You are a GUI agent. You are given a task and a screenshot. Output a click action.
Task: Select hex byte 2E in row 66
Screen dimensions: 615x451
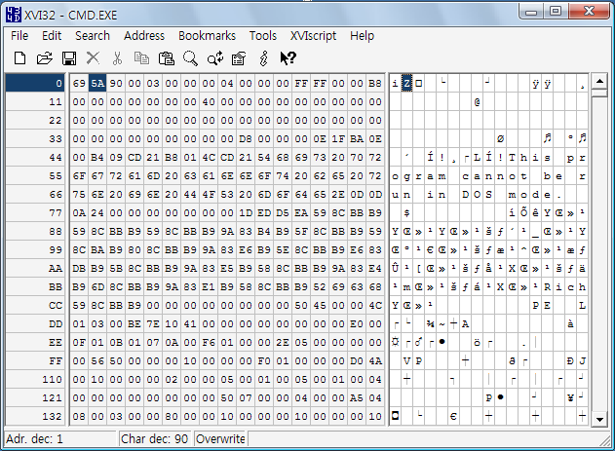click(x=338, y=195)
